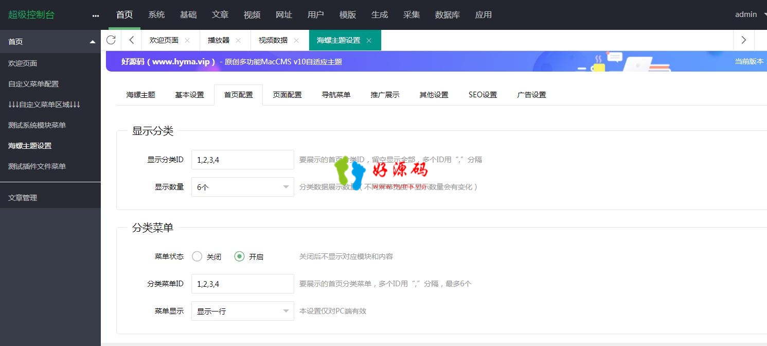
Task: Click the 关闭后不显示对应模块和内容 hint text
Action: 346,256
